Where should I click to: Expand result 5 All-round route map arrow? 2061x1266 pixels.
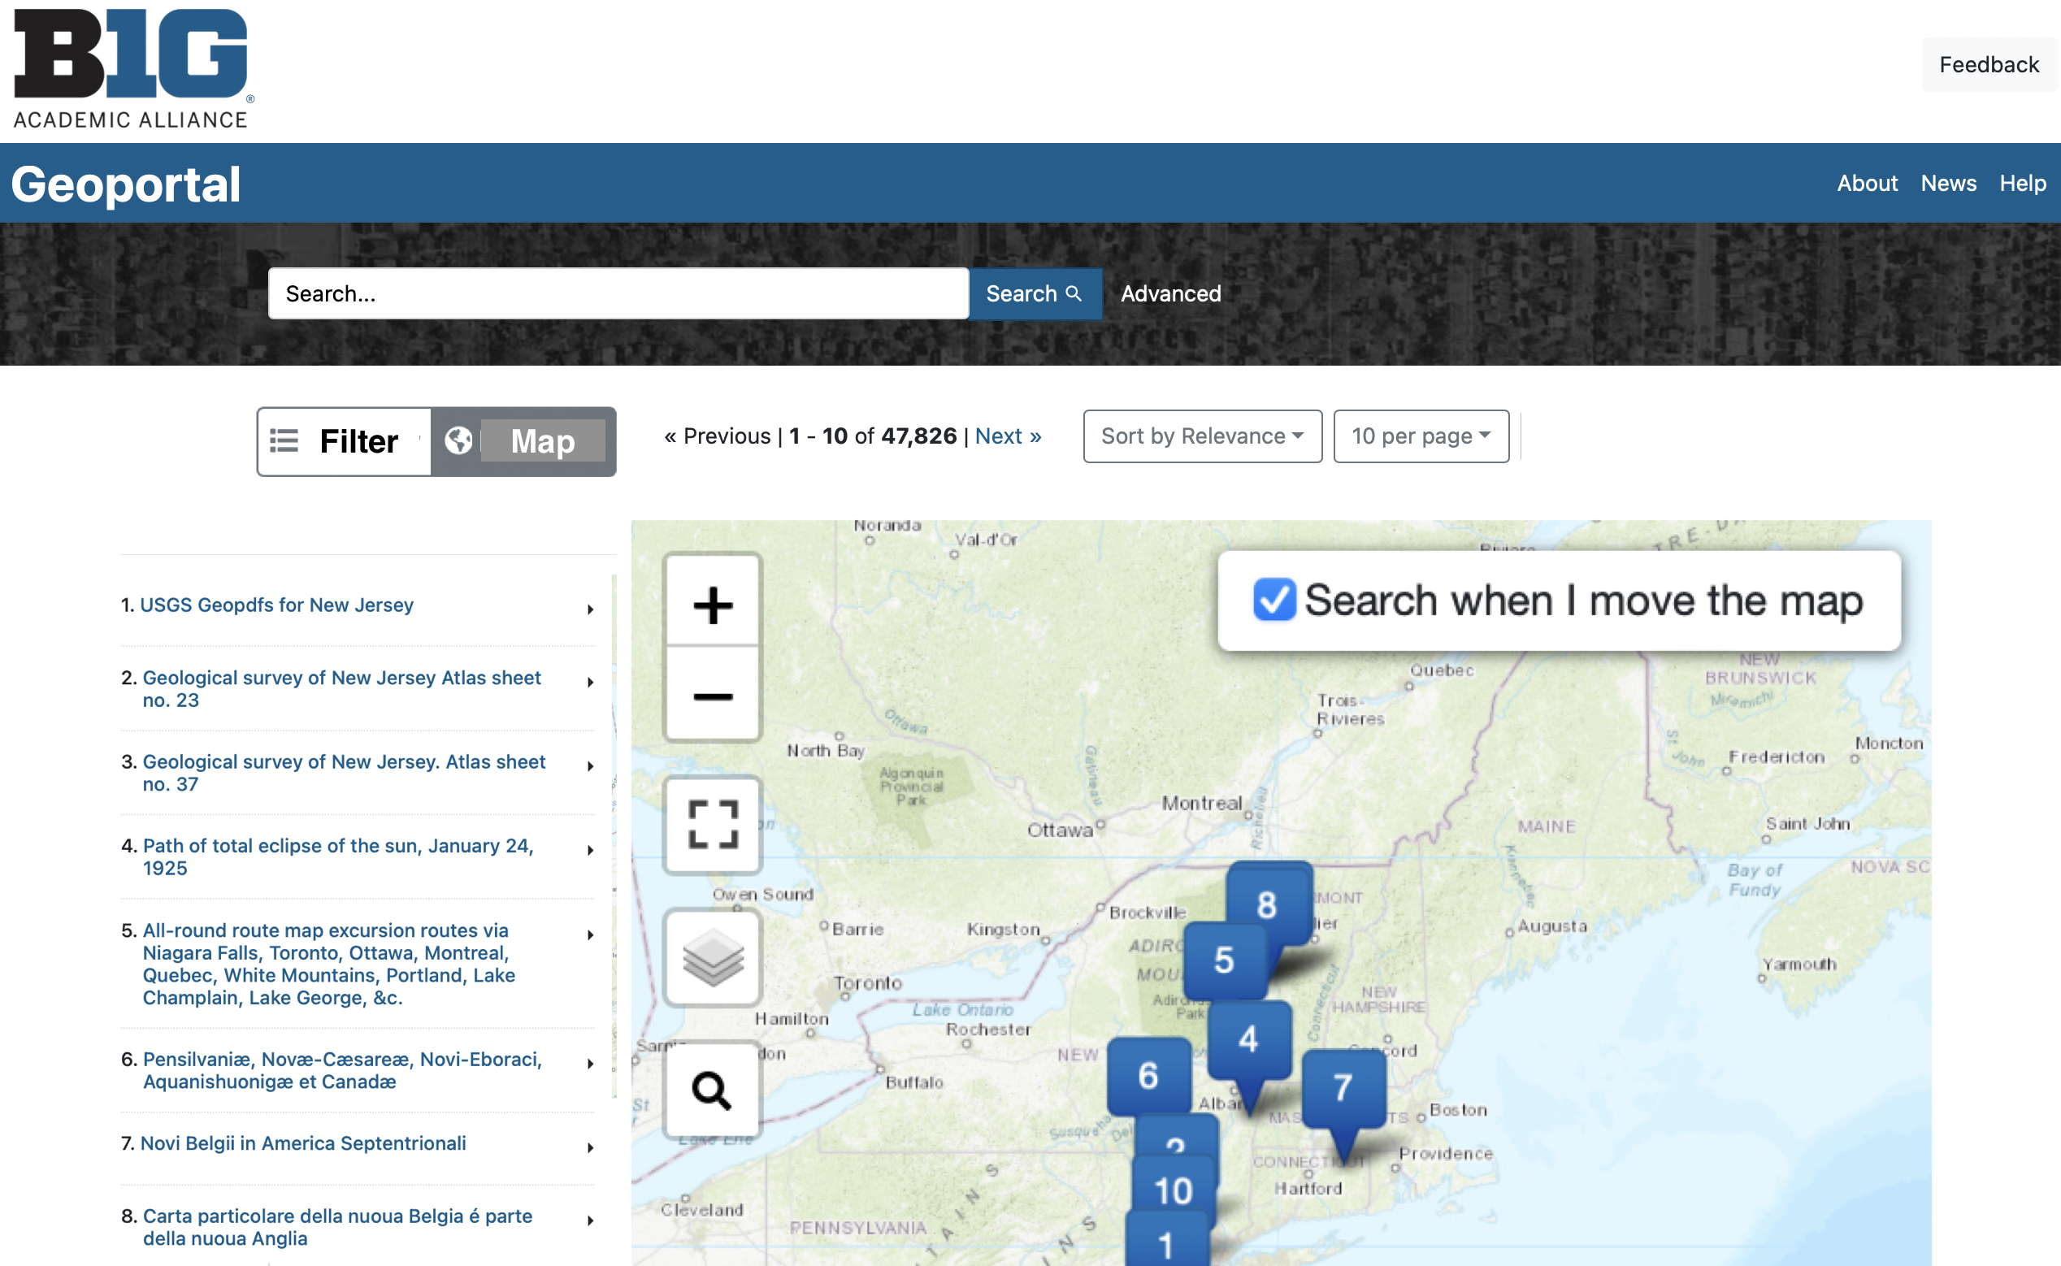click(590, 934)
